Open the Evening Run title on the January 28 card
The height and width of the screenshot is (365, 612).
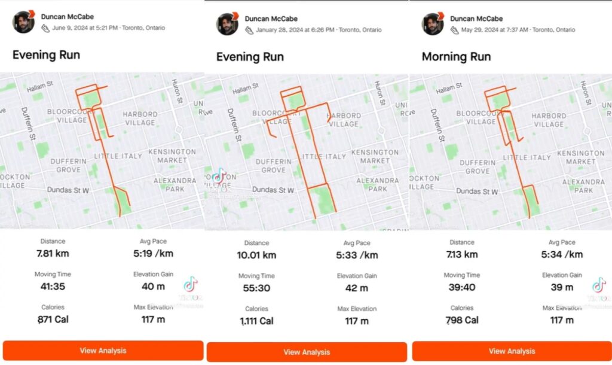tap(250, 57)
